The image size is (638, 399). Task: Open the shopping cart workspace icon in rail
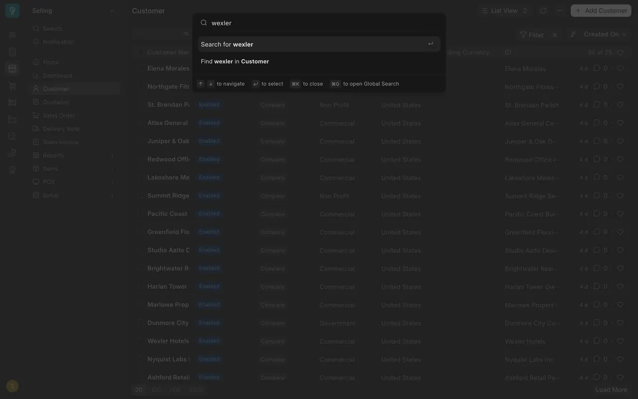click(x=12, y=86)
